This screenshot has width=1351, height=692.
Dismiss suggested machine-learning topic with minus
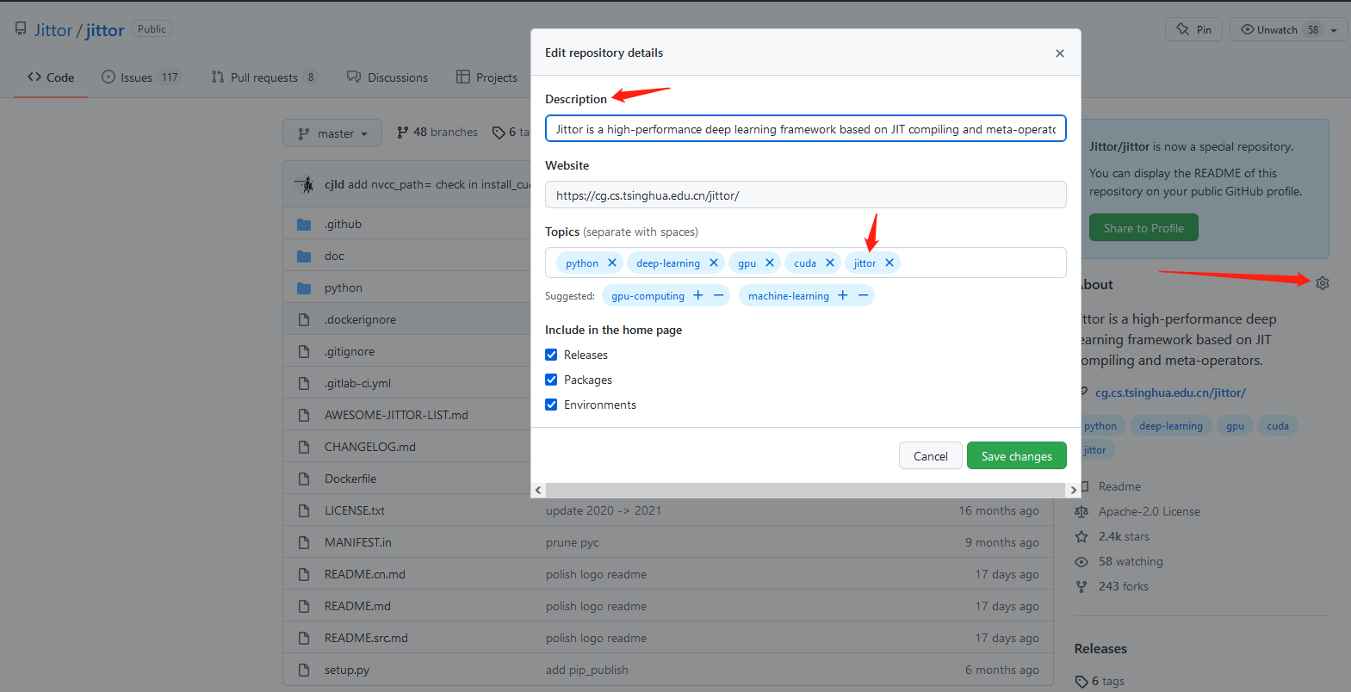pos(864,296)
